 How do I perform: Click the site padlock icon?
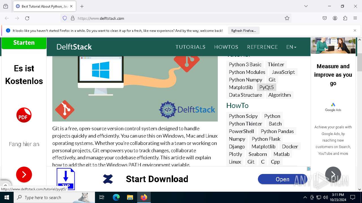click(x=73, y=18)
